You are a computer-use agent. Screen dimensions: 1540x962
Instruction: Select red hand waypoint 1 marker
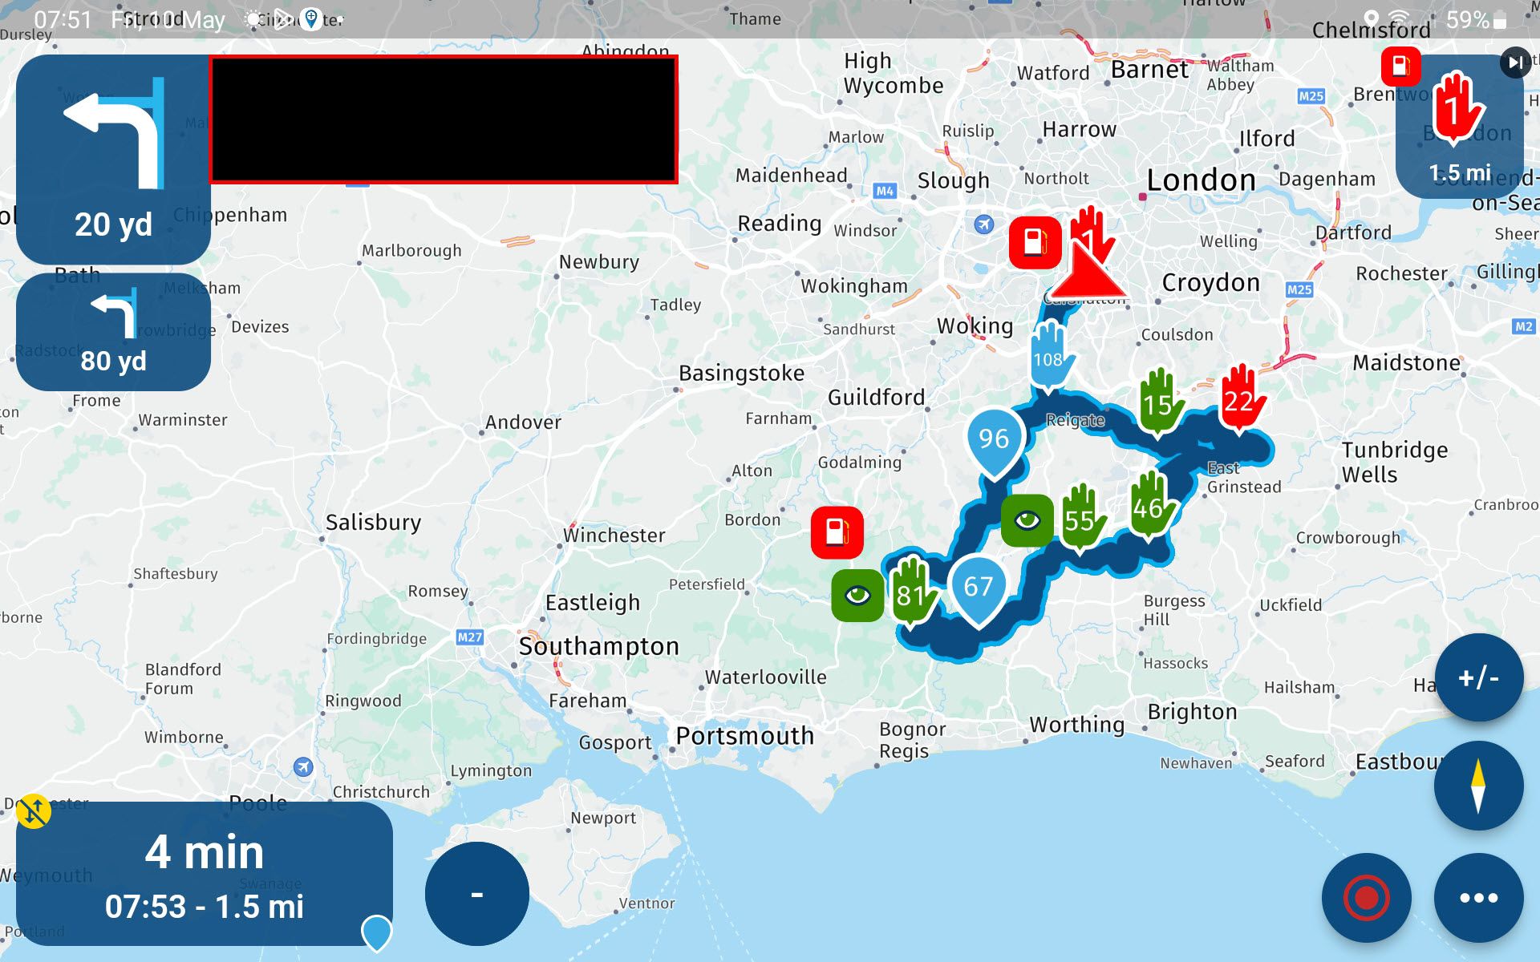[1092, 231]
